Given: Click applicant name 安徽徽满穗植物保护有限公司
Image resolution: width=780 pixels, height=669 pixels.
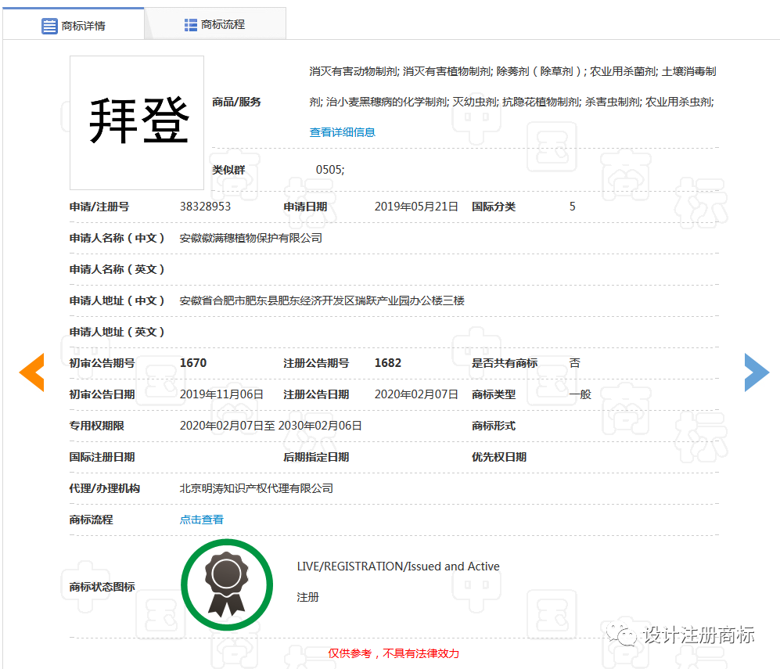Looking at the screenshot, I should (x=250, y=238).
